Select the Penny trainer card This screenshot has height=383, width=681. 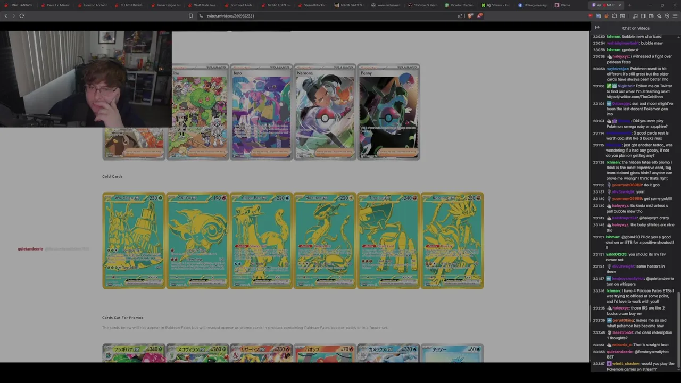click(388, 112)
